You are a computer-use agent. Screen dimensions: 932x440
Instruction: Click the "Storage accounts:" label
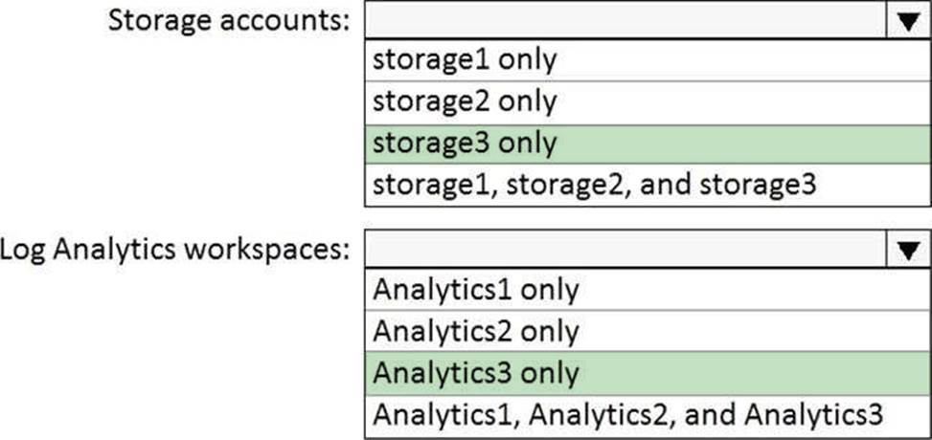[228, 20]
